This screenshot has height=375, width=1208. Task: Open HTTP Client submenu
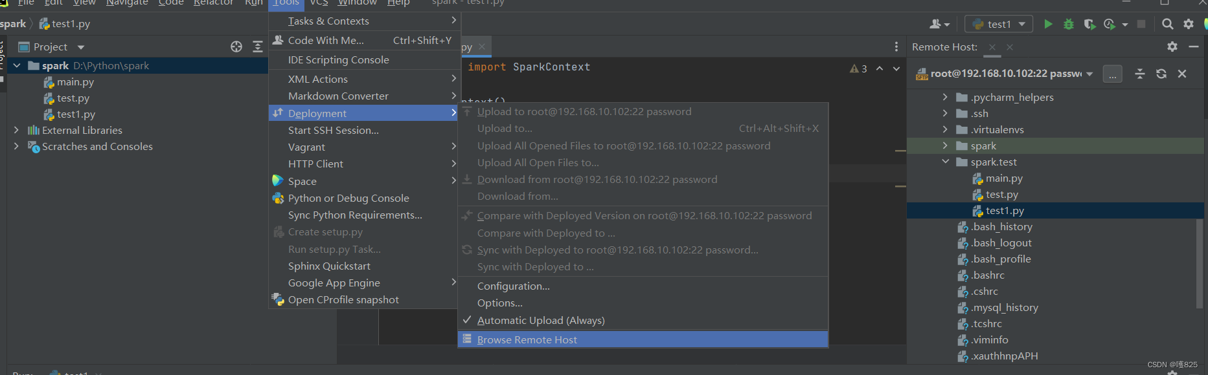point(363,164)
